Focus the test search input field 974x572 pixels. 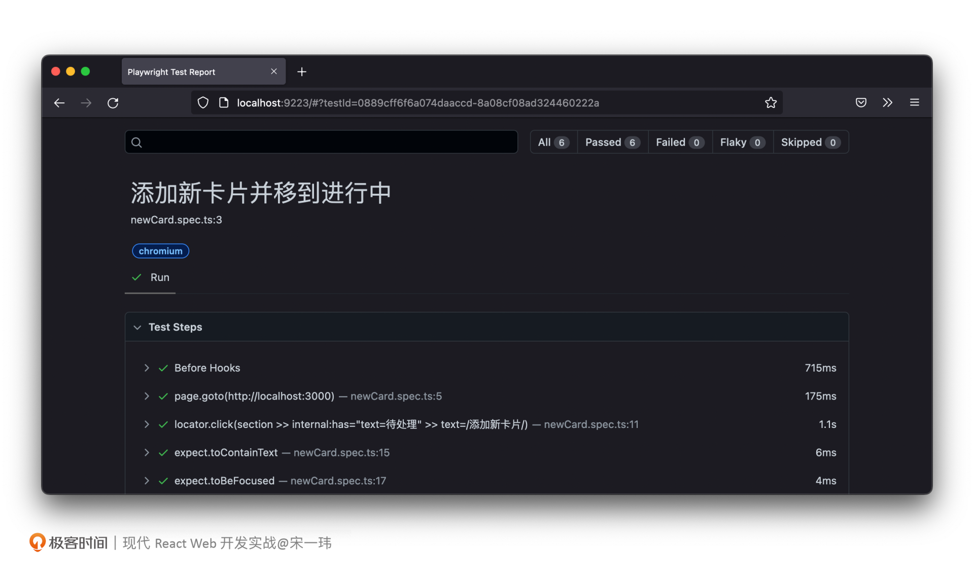321,142
